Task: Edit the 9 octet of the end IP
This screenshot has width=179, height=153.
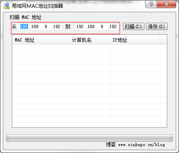Action: coord(102,26)
